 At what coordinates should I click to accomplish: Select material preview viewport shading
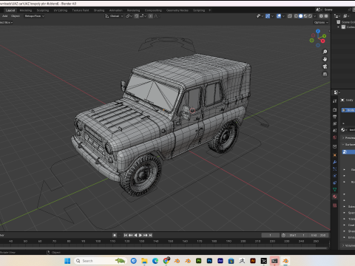tap(305, 16)
